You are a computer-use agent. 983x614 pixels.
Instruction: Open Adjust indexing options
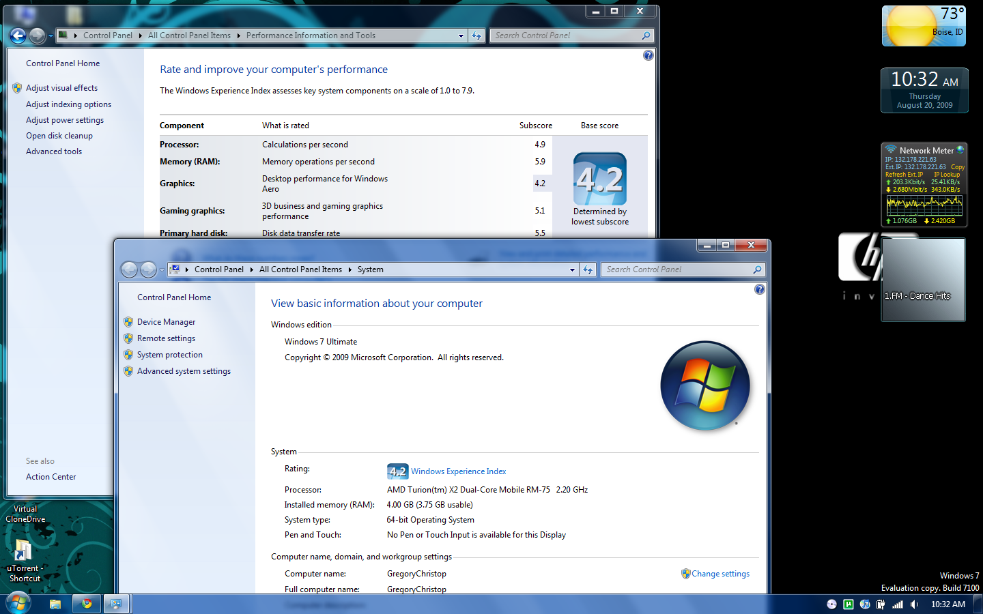click(68, 104)
